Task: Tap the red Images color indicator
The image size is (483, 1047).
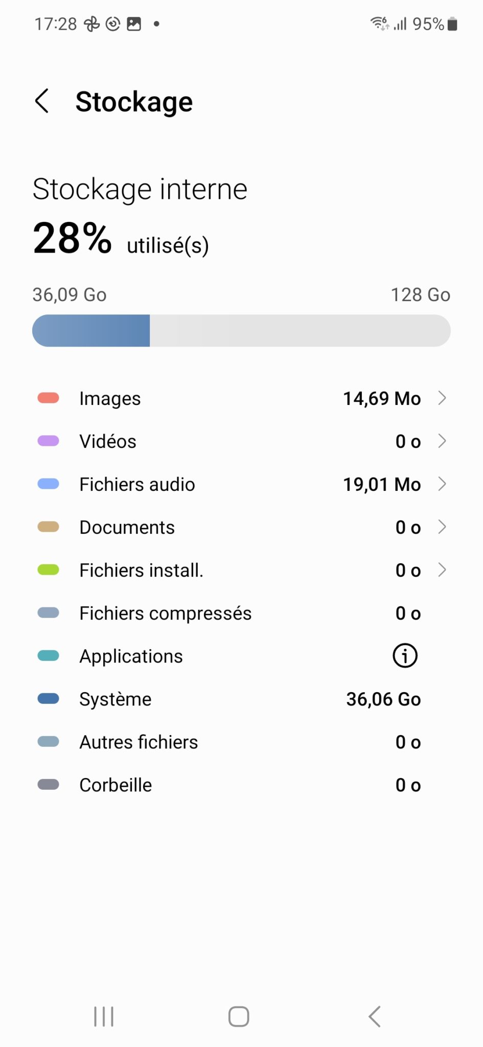Action: [x=49, y=398]
